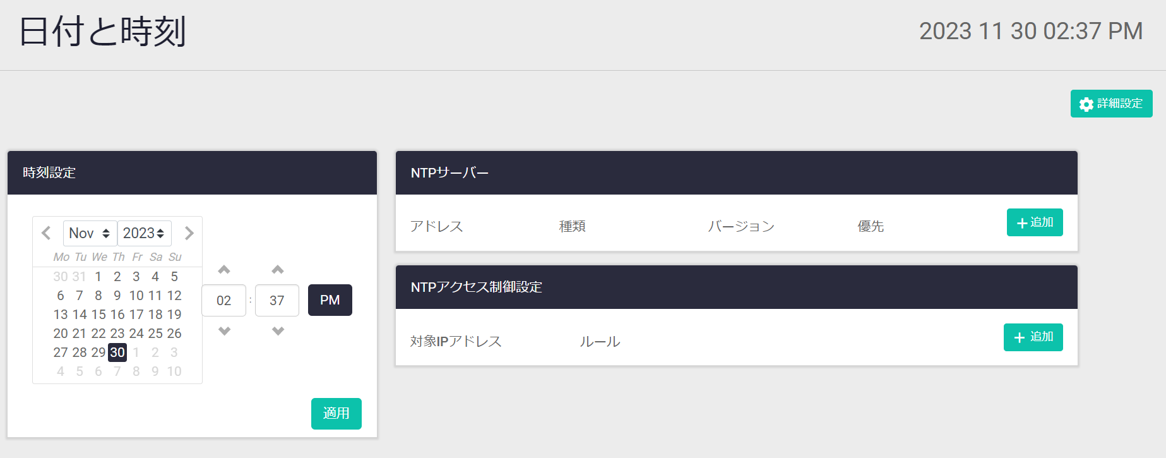
Task: Open 詳細設定 advanced settings
Action: click(1111, 104)
